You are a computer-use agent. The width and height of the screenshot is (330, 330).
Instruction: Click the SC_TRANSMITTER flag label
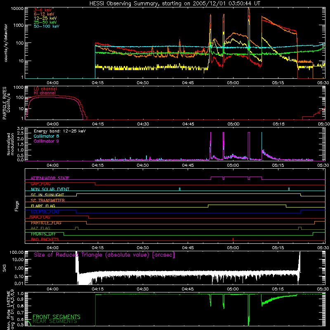[47, 200]
